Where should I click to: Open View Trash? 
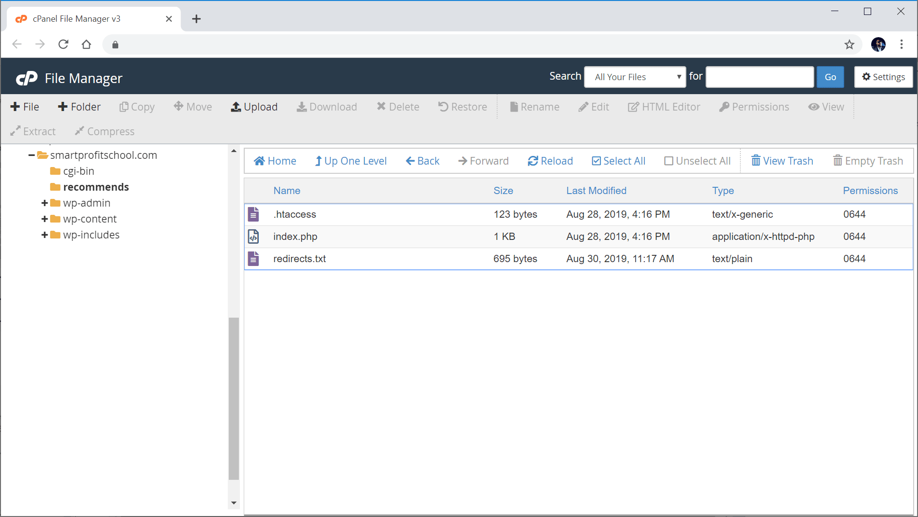pyautogui.click(x=782, y=161)
